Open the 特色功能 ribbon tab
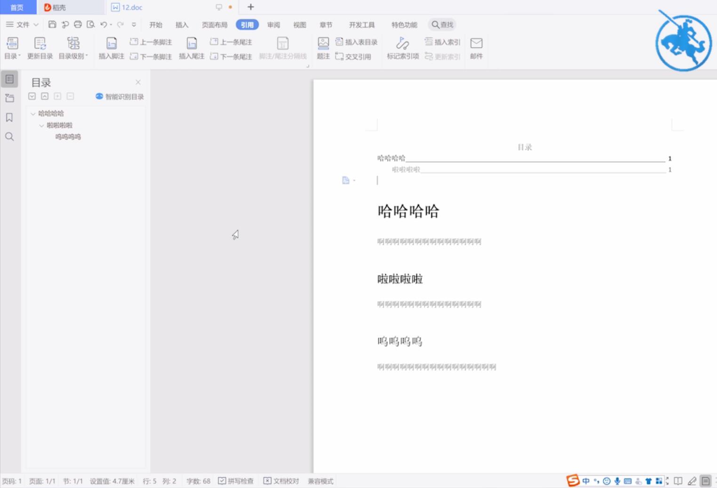Image resolution: width=717 pixels, height=488 pixels. [404, 24]
